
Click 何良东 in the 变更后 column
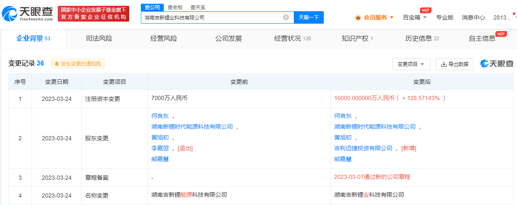point(342,116)
